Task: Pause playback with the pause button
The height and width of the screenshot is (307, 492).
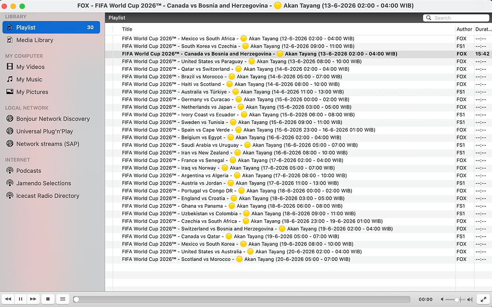Action: pyautogui.click(x=21, y=299)
